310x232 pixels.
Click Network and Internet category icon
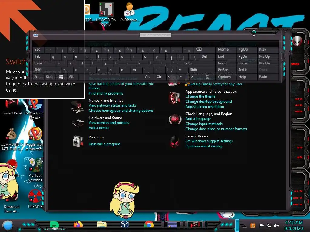[77, 107]
